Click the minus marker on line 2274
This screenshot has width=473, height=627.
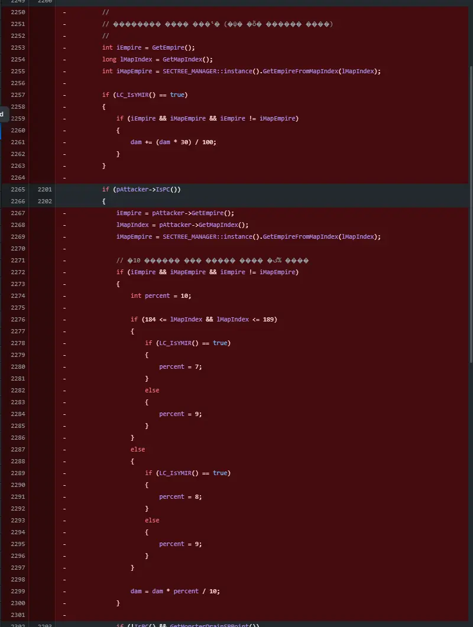pos(64,296)
